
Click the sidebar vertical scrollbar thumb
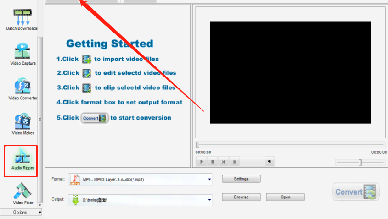(40, 120)
